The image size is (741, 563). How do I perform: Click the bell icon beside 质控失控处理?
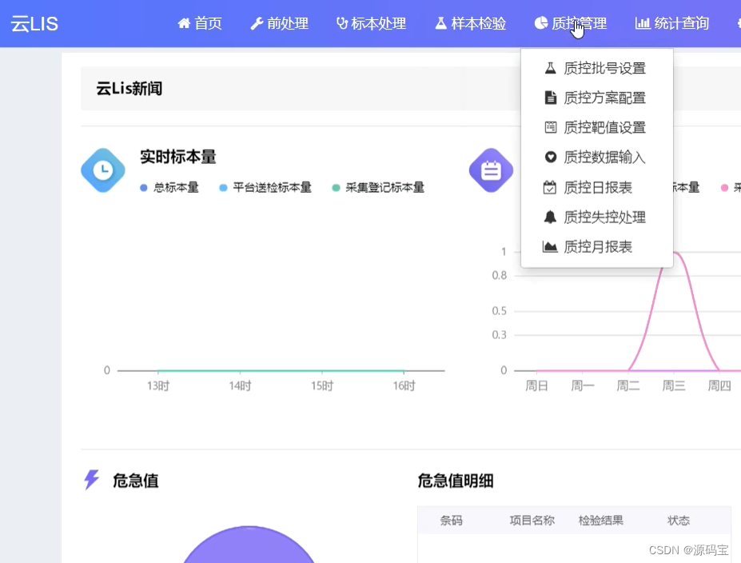(x=550, y=216)
